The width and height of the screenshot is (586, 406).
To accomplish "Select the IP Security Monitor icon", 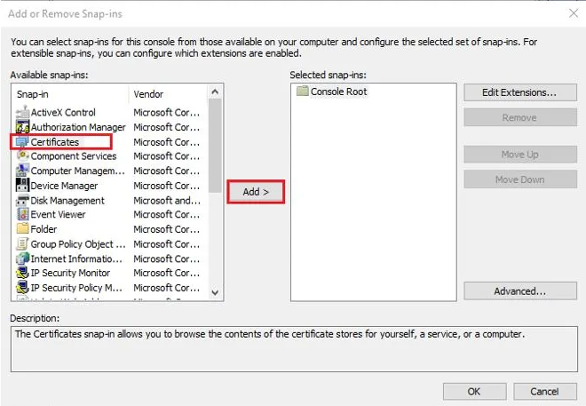I will (x=22, y=273).
